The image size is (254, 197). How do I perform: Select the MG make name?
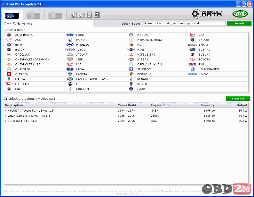(139, 45)
